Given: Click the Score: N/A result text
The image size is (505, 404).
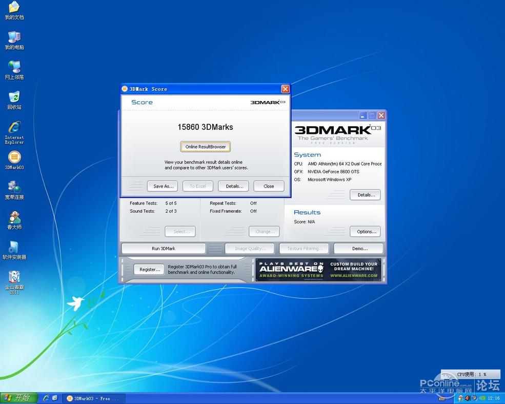Looking at the screenshot, I should (305, 221).
